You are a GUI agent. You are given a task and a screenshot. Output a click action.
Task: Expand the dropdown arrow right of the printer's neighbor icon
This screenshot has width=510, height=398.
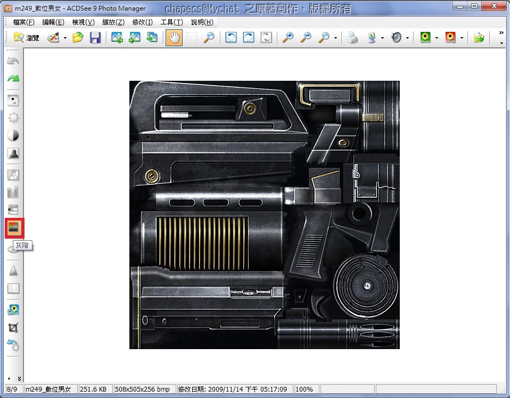point(382,38)
